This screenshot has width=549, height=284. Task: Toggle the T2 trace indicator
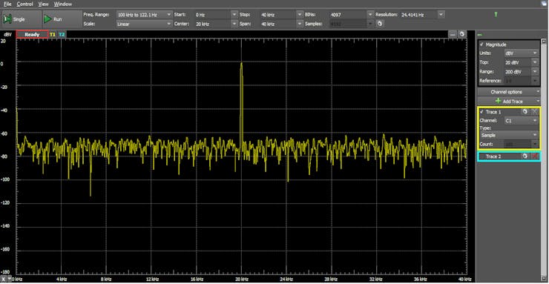click(x=62, y=35)
